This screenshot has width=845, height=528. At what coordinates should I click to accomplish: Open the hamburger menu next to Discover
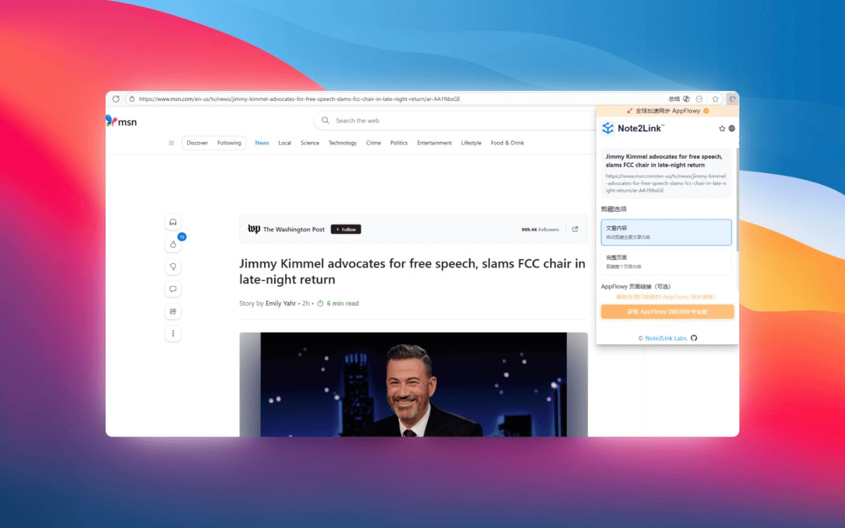pos(172,143)
